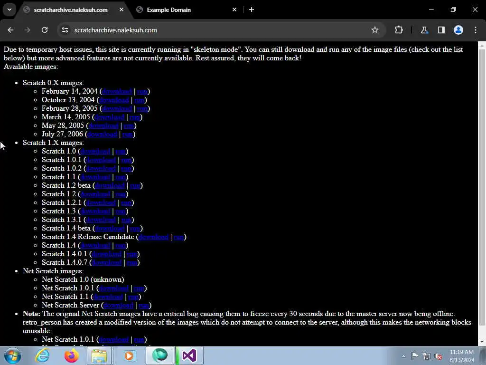
Task: Open the profile avatar menu
Action: tap(458, 30)
